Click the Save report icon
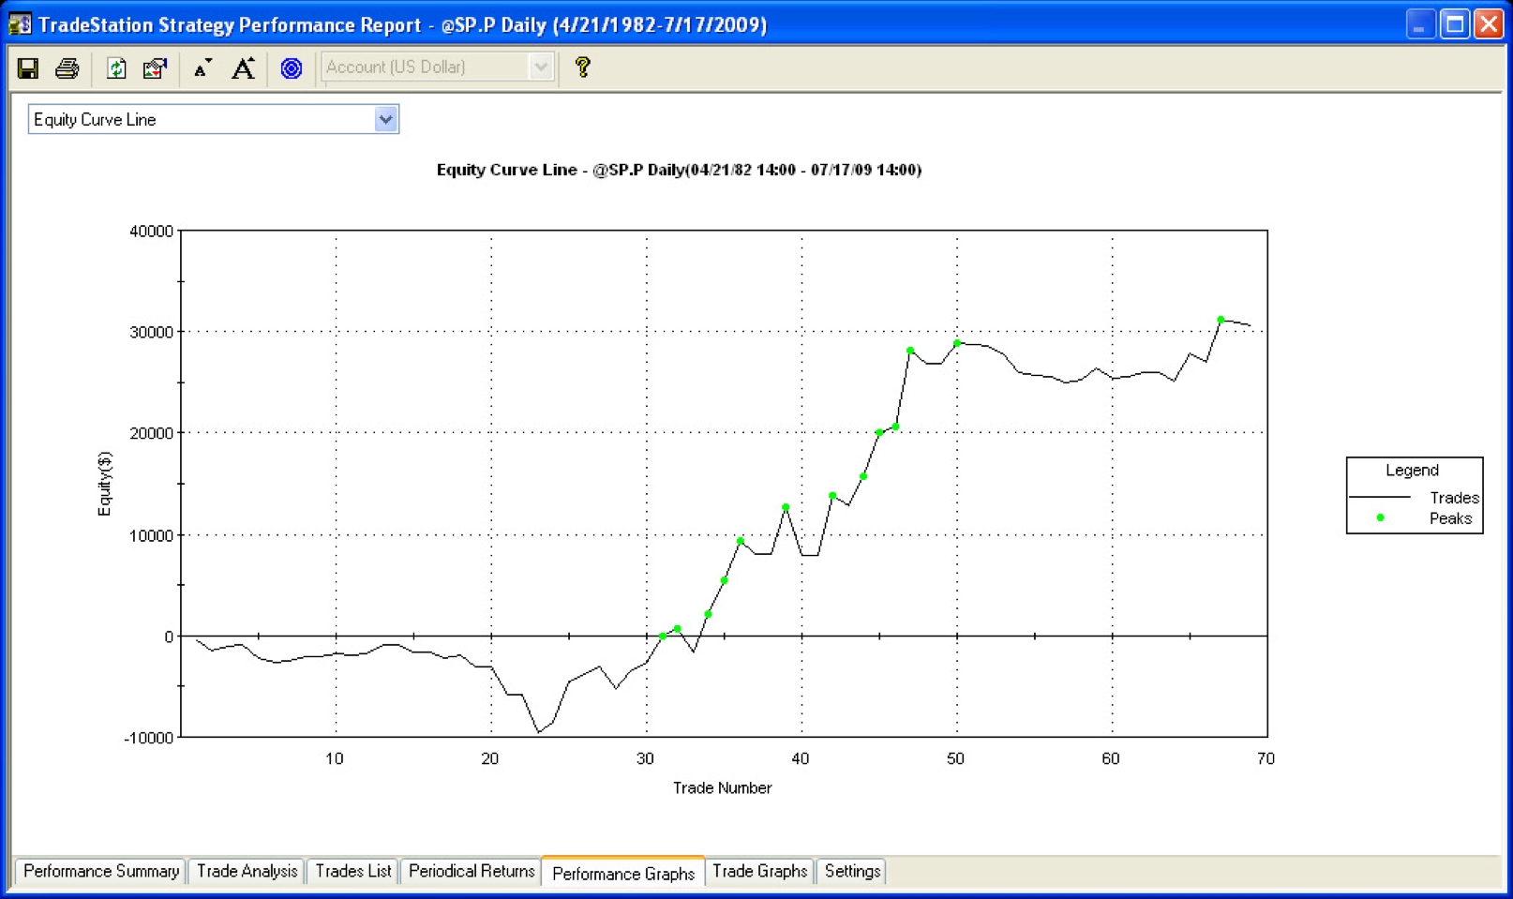The width and height of the screenshot is (1513, 899). click(28, 68)
